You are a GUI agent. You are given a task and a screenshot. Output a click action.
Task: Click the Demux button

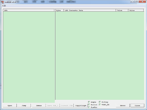(39, 106)
